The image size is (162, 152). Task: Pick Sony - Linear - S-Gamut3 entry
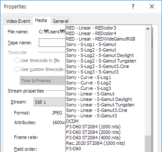point(105,116)
